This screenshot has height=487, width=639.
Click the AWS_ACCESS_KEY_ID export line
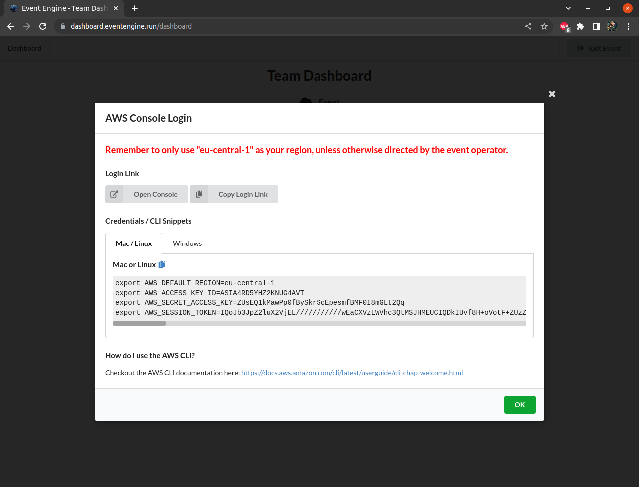click(x=210, y=293)
